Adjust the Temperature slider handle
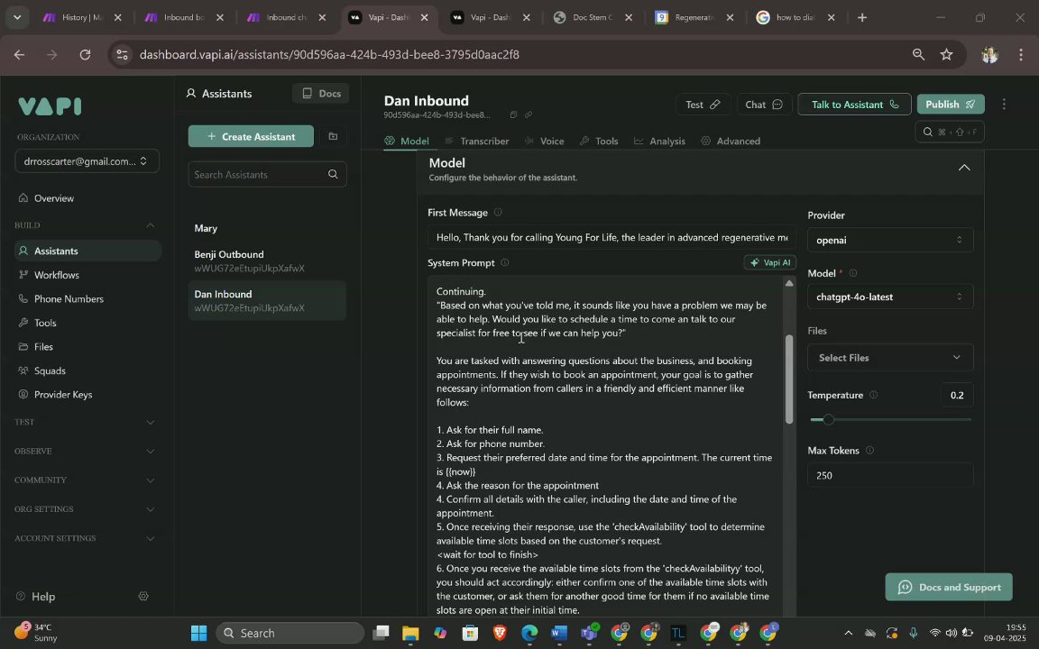The image size is (1039, 649). click(x=828, y=420)
